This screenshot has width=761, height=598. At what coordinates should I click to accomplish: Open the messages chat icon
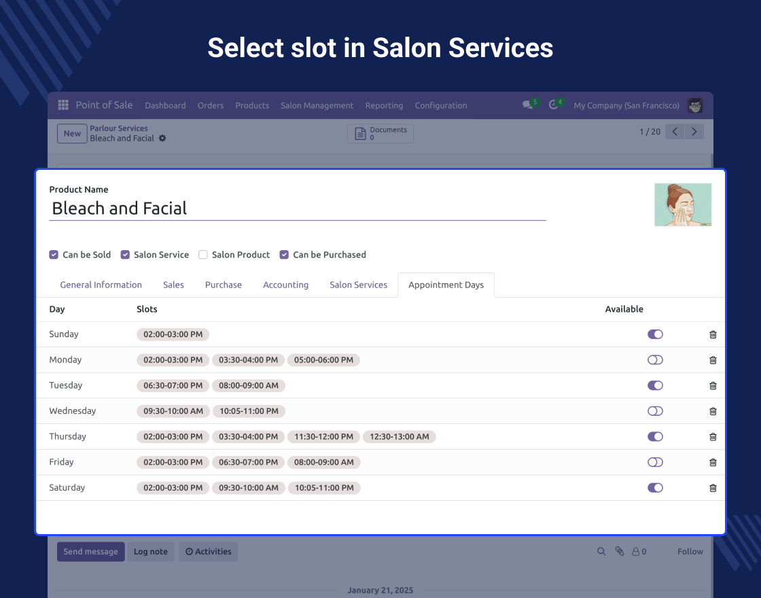point(528,105)
